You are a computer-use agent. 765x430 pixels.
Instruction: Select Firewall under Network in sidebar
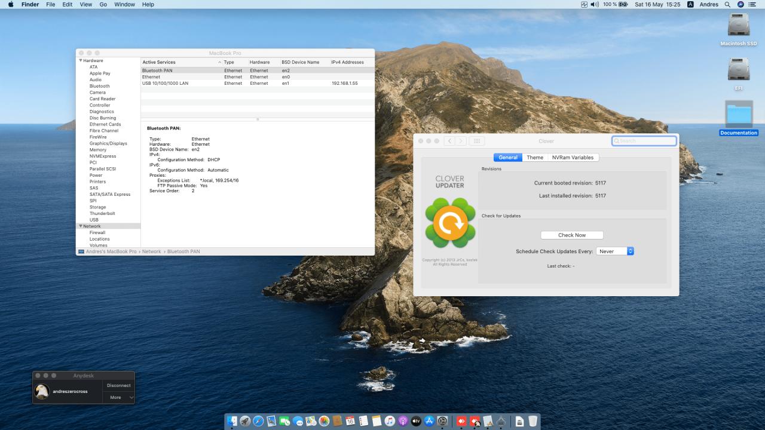(97, 232)
